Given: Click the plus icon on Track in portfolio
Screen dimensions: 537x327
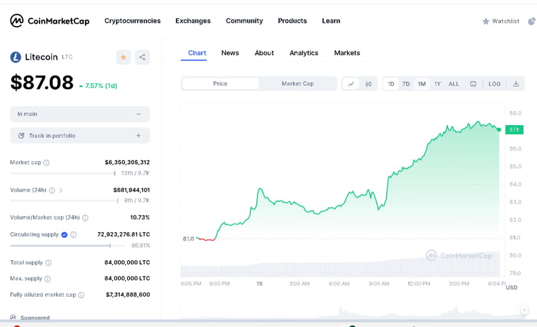Looking at the screenshot, I should pos(138,136).
